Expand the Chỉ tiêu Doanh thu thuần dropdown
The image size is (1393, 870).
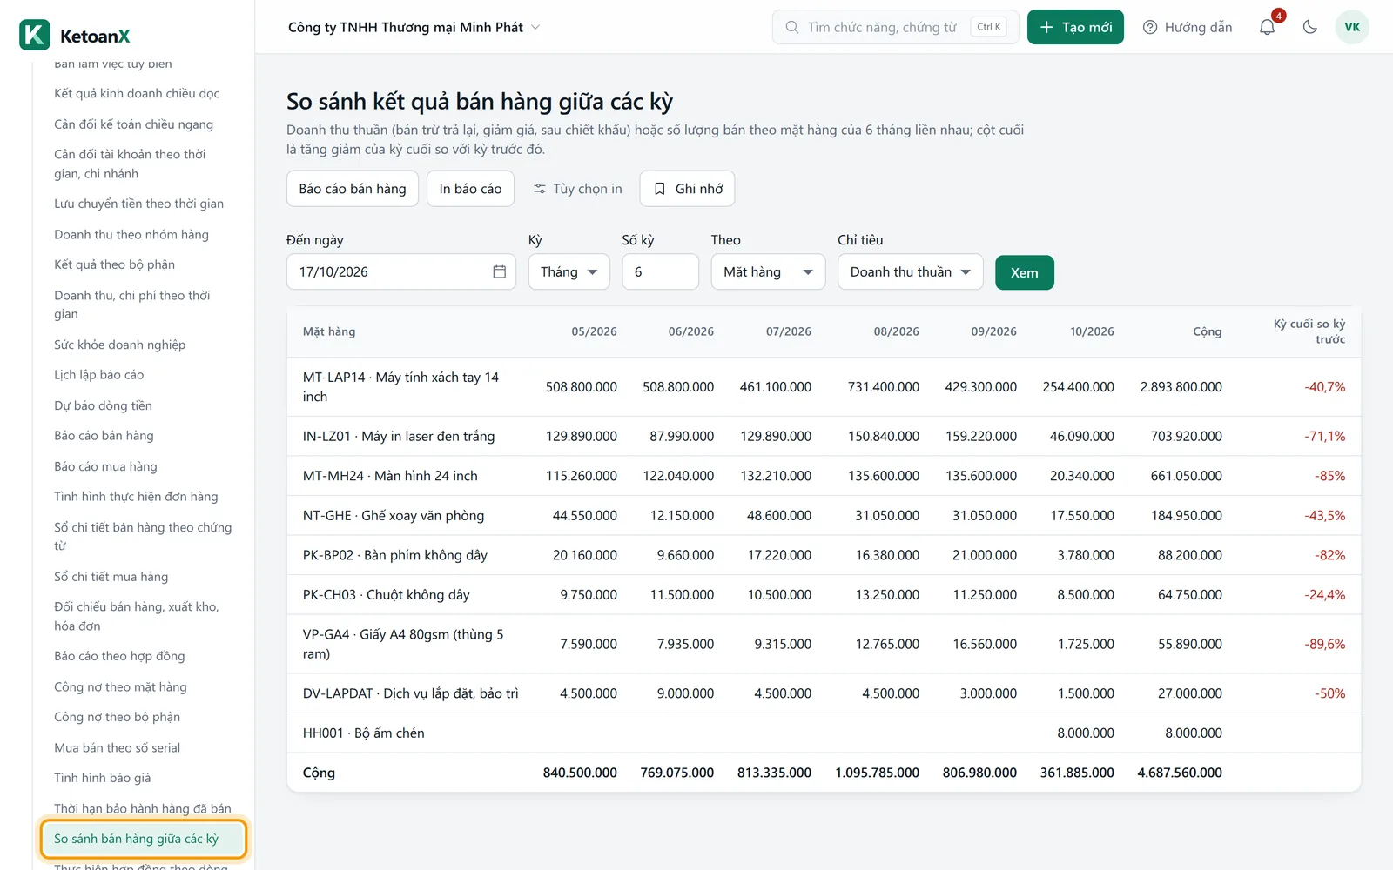pos(911,271)
